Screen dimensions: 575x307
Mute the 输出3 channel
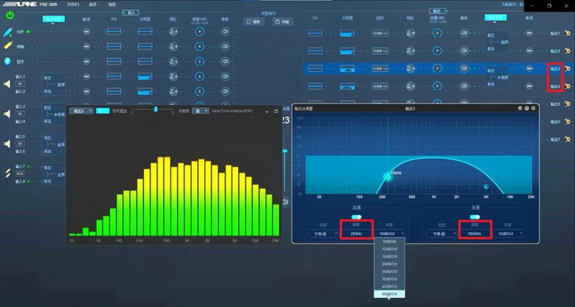(464, 68)
